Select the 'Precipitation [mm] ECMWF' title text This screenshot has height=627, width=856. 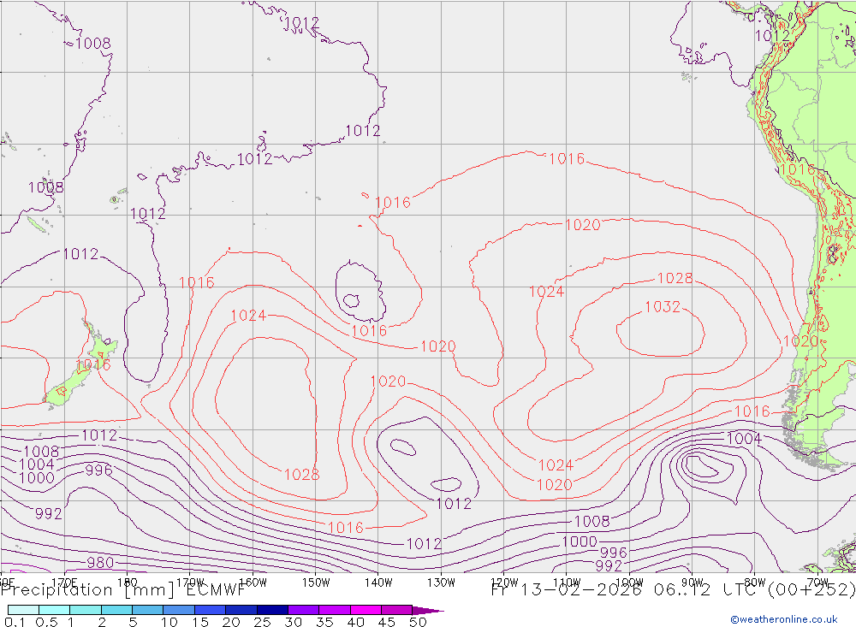123,590
